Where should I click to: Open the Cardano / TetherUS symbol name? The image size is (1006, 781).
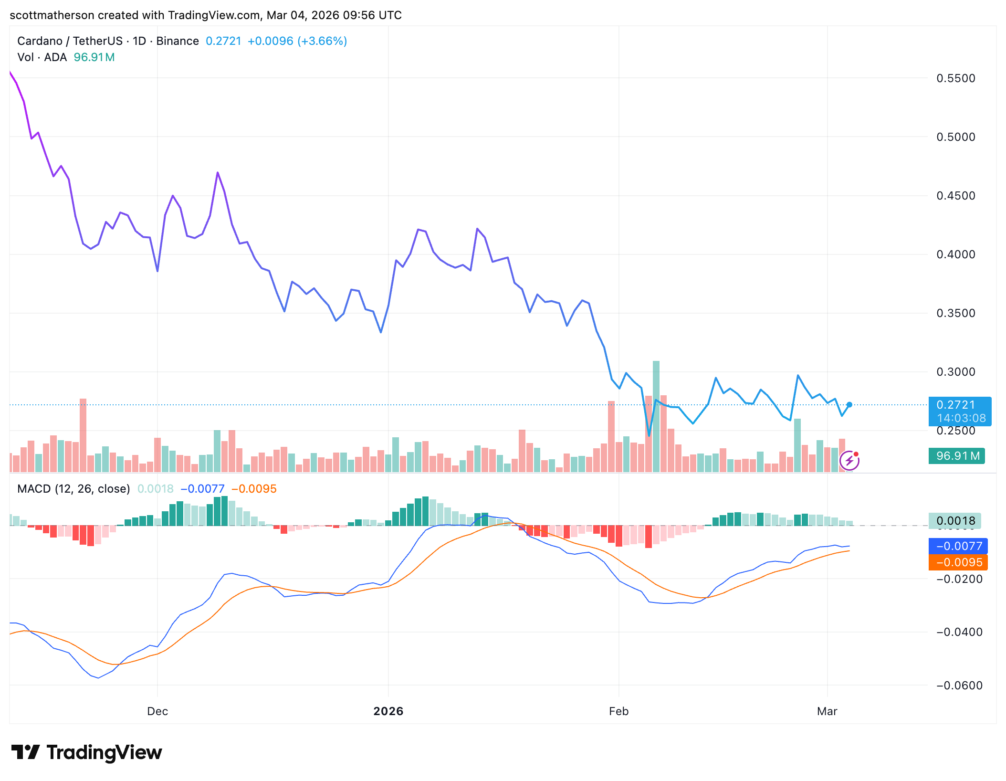pyautogui.click(x=71, y=41)
